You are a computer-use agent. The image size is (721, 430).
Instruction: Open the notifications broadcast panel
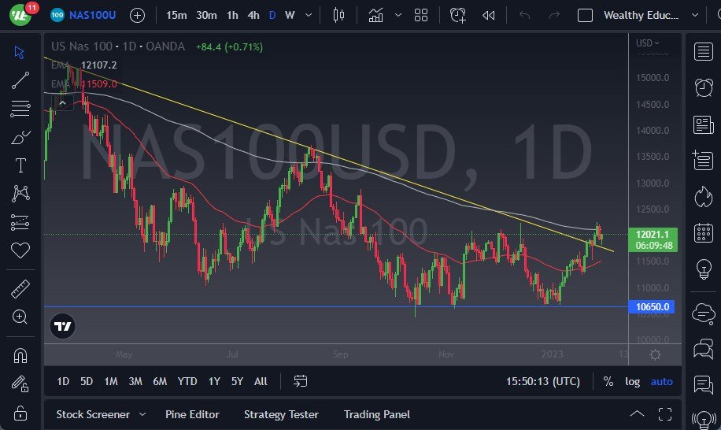tap(704, 419)
